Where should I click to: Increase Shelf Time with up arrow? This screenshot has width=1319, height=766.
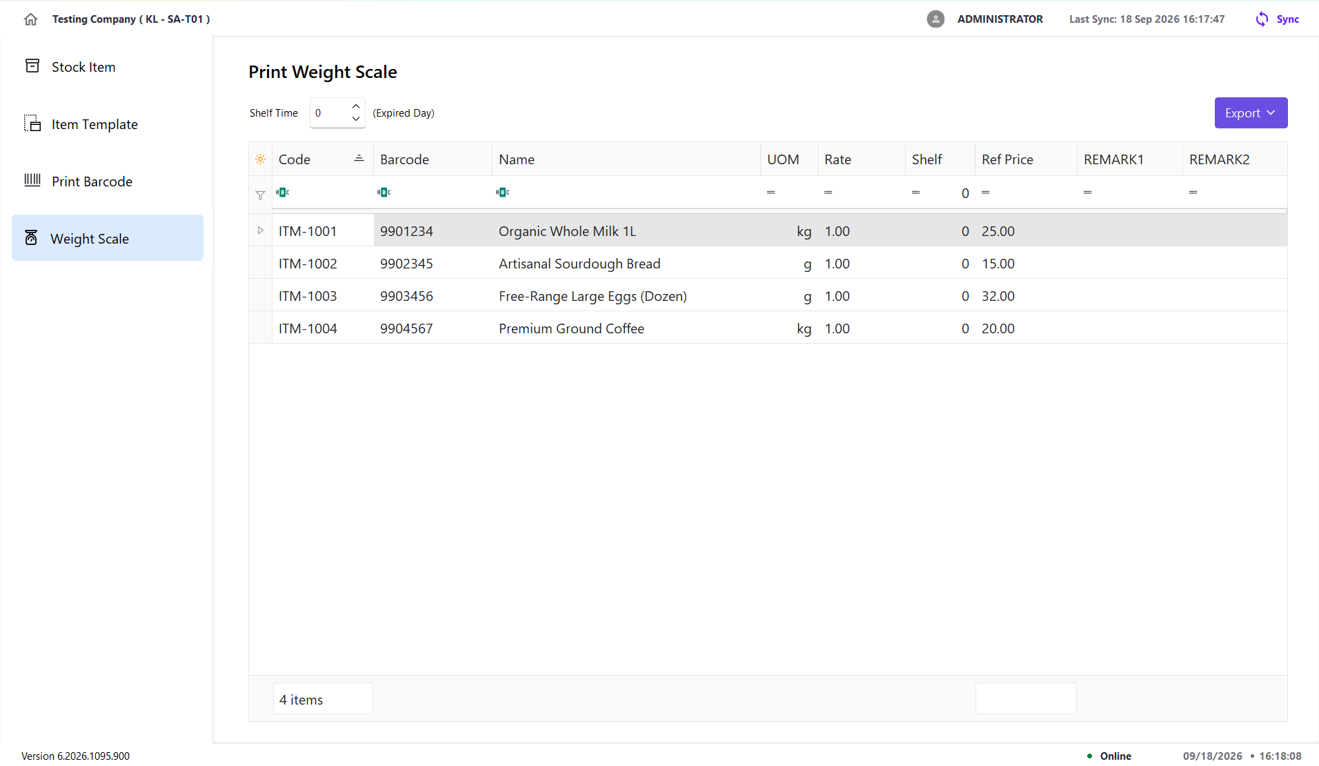point(356,106)
